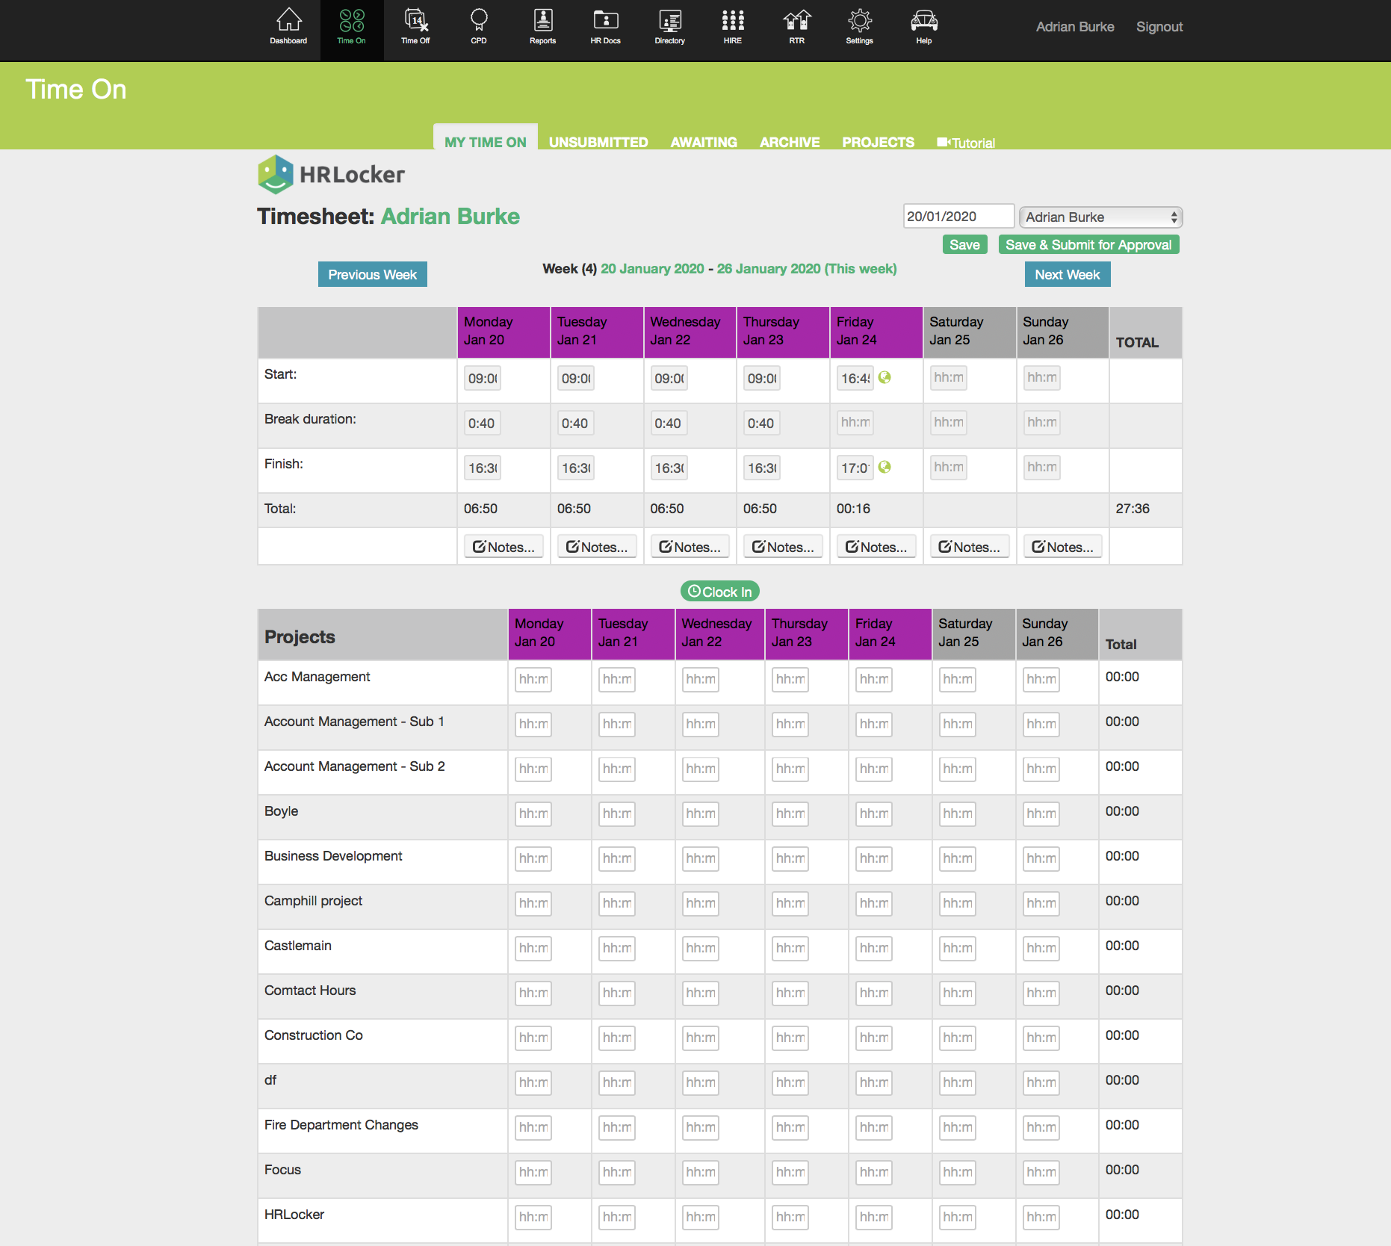
Task: Switch to the ARCHIVE tab
Action: pos(789,142)
